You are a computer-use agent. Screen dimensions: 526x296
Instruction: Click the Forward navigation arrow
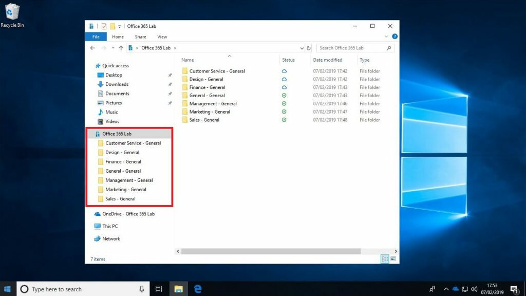pyautogui.click(x=104, y=48)
